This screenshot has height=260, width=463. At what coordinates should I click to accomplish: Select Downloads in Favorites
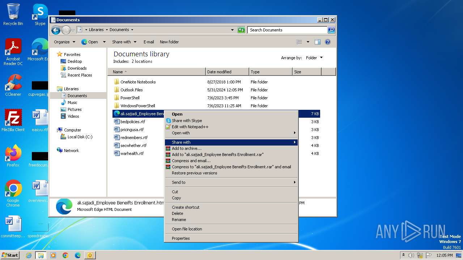coord(77,68)
